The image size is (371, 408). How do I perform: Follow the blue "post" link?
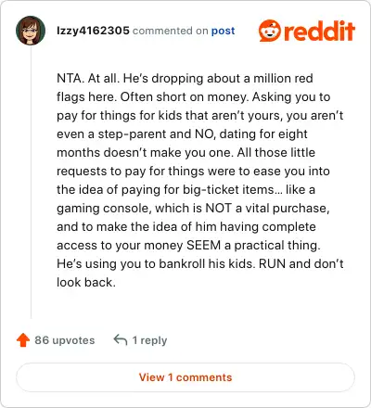point(223,31)
